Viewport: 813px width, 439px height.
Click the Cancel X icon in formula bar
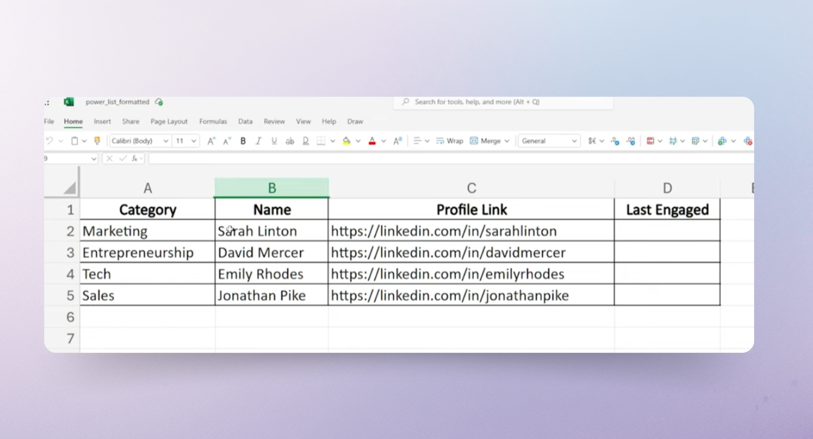[109, 158]
